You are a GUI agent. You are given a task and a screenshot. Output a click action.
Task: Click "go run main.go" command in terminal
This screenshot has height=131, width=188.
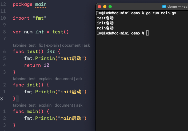pos(161,13)
